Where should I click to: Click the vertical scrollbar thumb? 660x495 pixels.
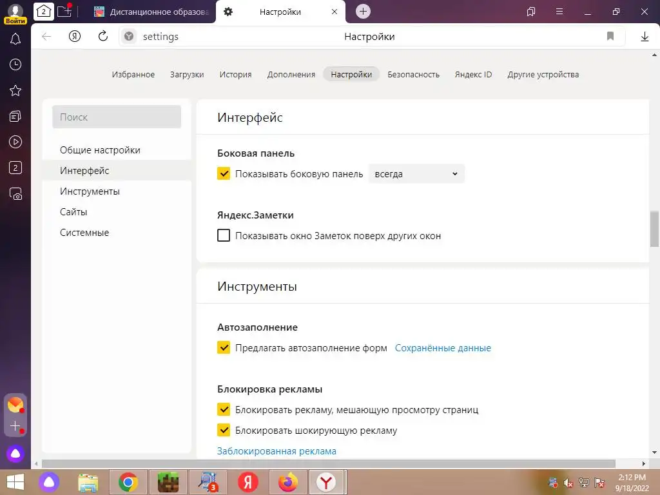[x=654, y=229]
